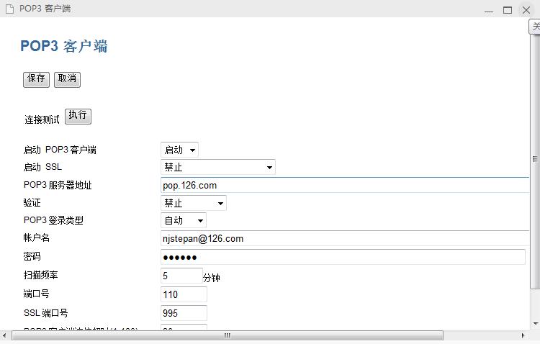Click the 分钟 unit text
Screen dimensions: 540x344
212,278
